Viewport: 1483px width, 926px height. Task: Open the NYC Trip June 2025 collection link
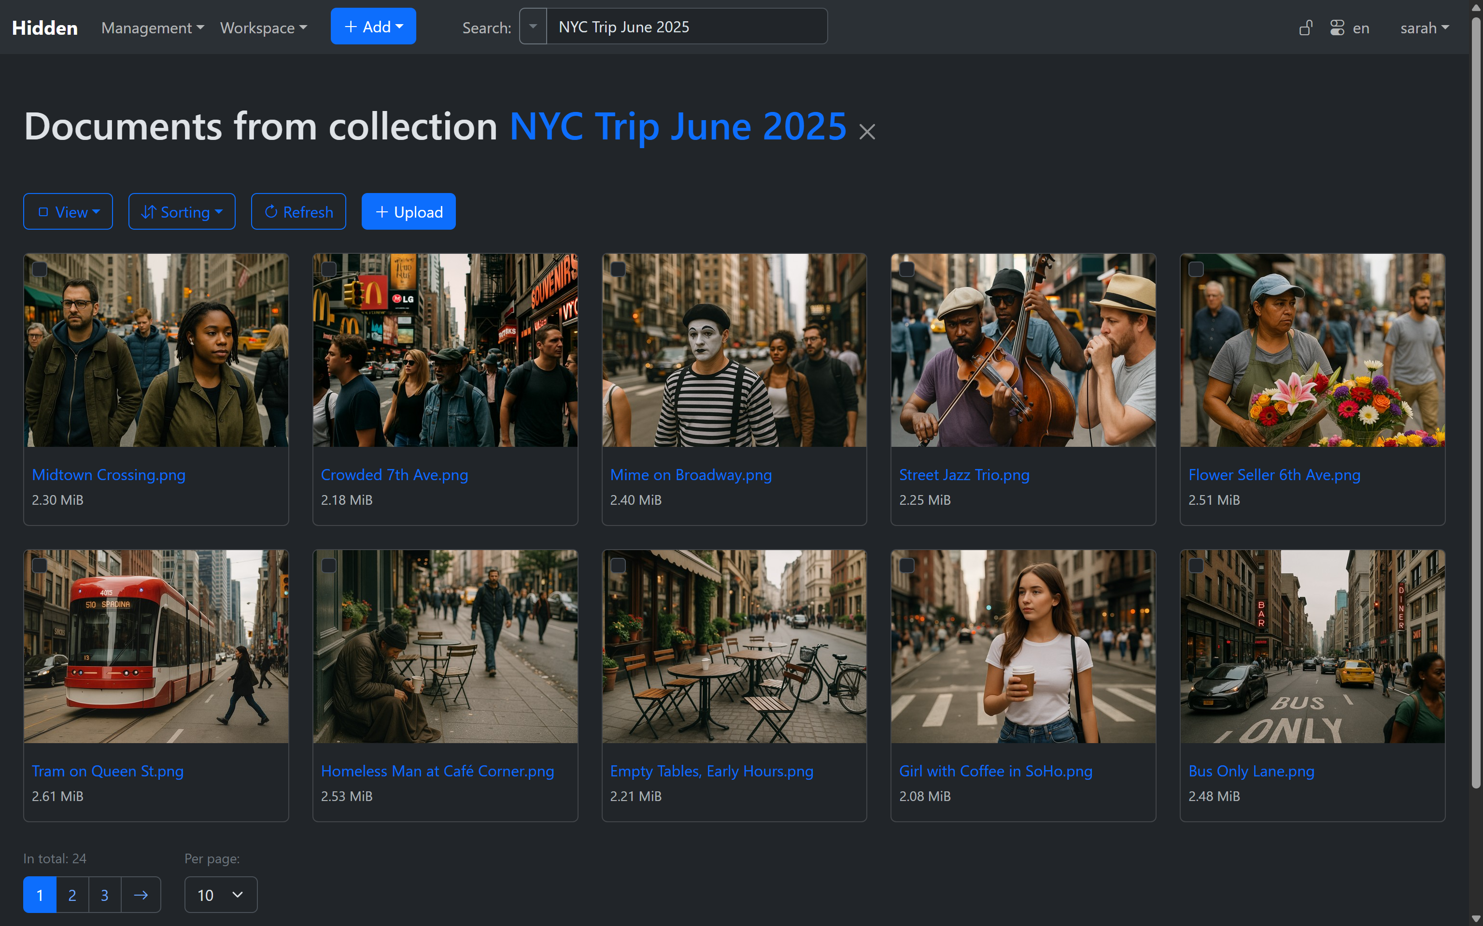pyautogui.click(x=678, y=127)
